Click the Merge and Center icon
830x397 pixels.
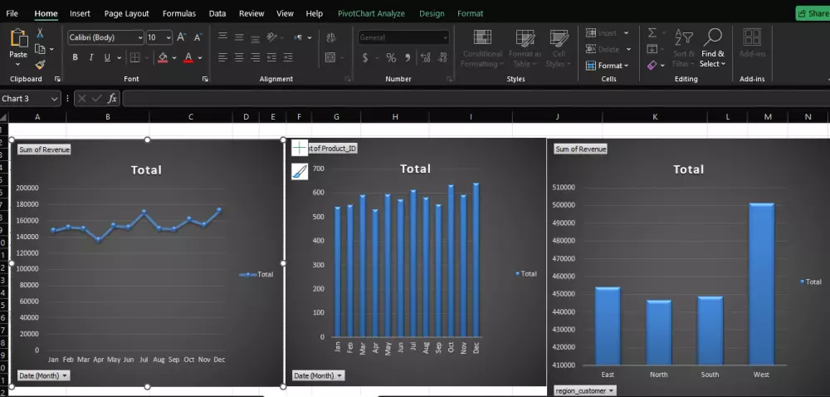pos(330,57)
